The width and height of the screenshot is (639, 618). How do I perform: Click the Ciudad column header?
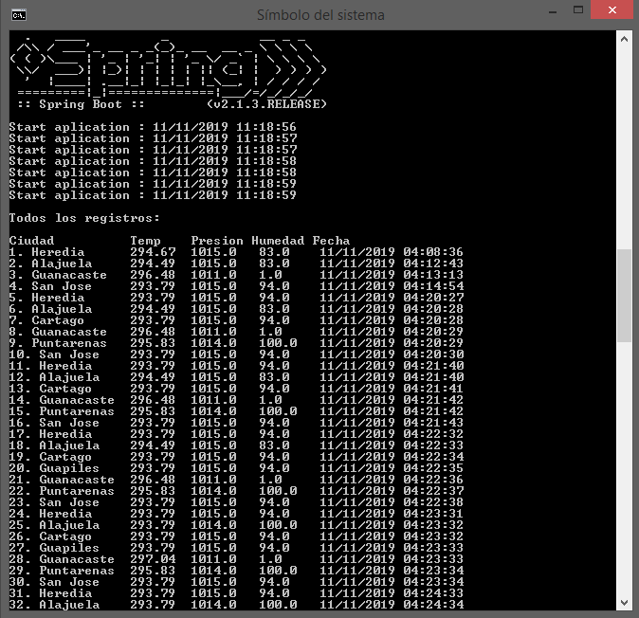point(31,241)
